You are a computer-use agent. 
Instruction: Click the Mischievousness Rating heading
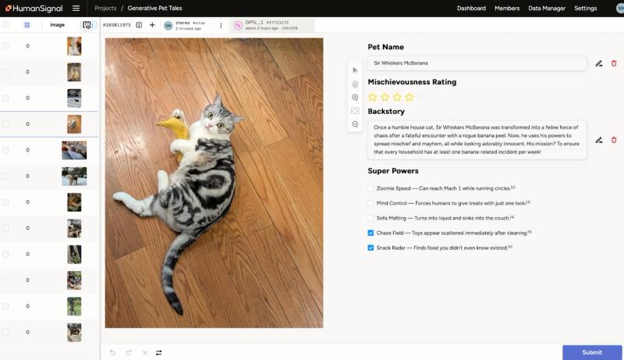point(412,82)
